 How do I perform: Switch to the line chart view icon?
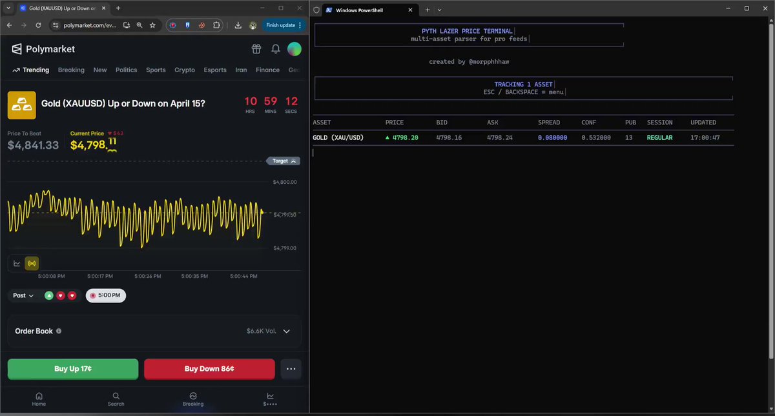point(17,263)
